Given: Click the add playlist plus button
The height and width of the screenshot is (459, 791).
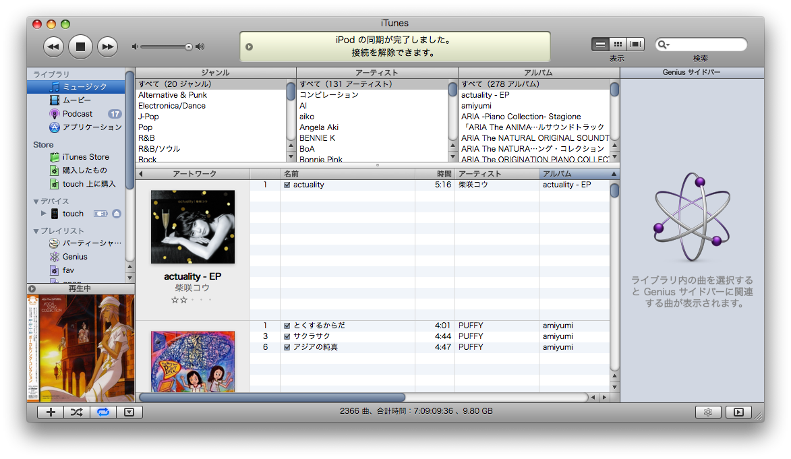Looking at the screenshot, I should pyautogui.click(x=51, y=412).
